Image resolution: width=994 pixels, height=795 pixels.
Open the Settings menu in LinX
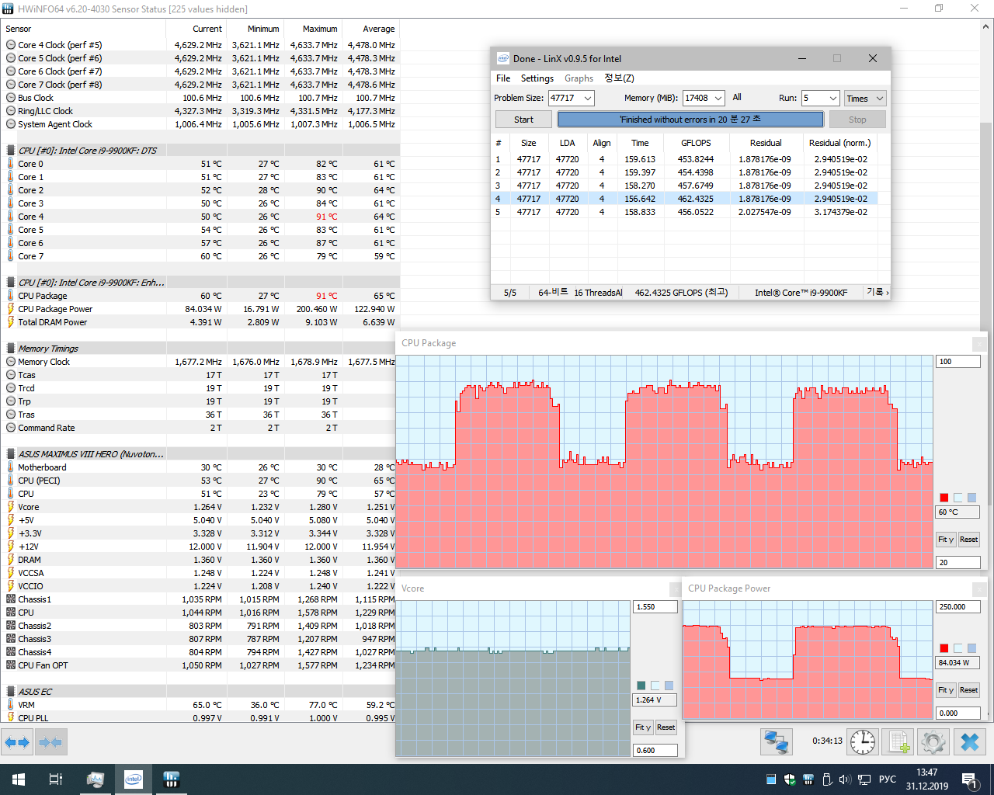(537, 78)
